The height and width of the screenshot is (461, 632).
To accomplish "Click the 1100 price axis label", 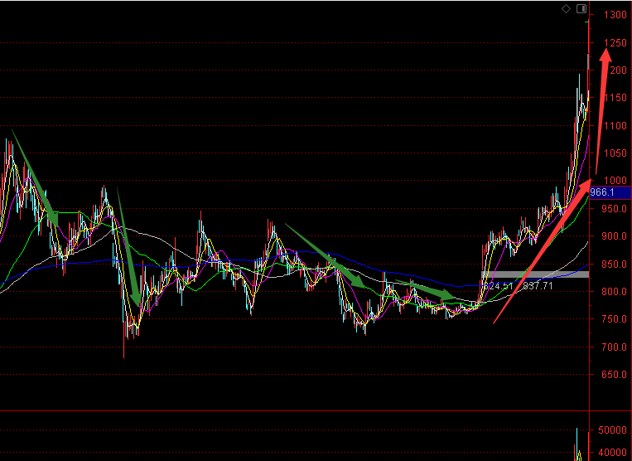I will click(615, 126).
